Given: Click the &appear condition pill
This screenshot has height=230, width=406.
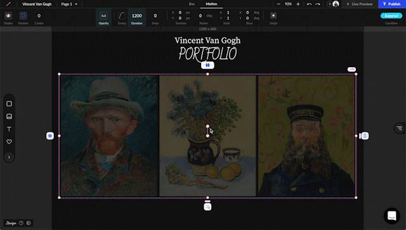Looking at the screenshot, I should pyautogui.click(x=391, y=15).
